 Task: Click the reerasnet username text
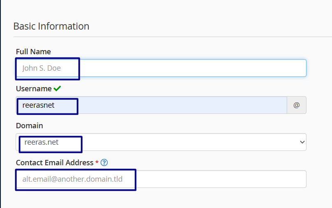point(38,105)
